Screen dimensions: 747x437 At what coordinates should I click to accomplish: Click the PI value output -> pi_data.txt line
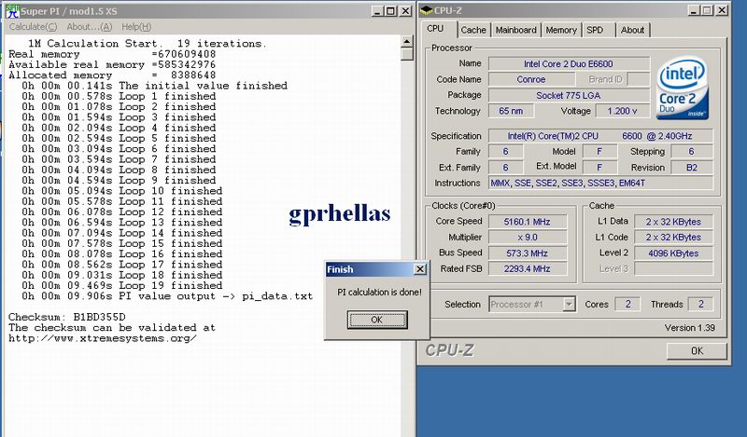[167, 296]
